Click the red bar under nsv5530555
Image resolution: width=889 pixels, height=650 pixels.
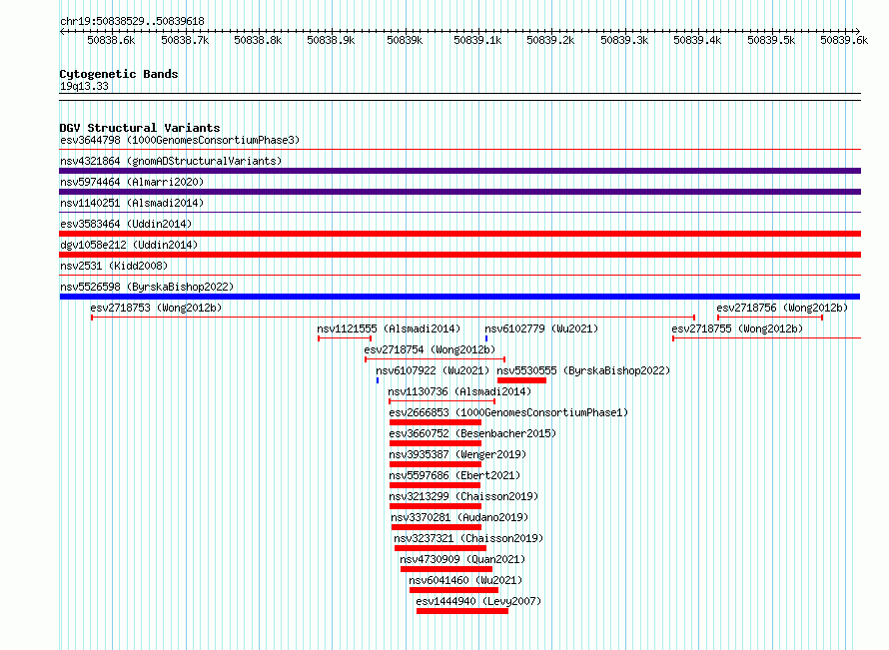click(521, 380)
